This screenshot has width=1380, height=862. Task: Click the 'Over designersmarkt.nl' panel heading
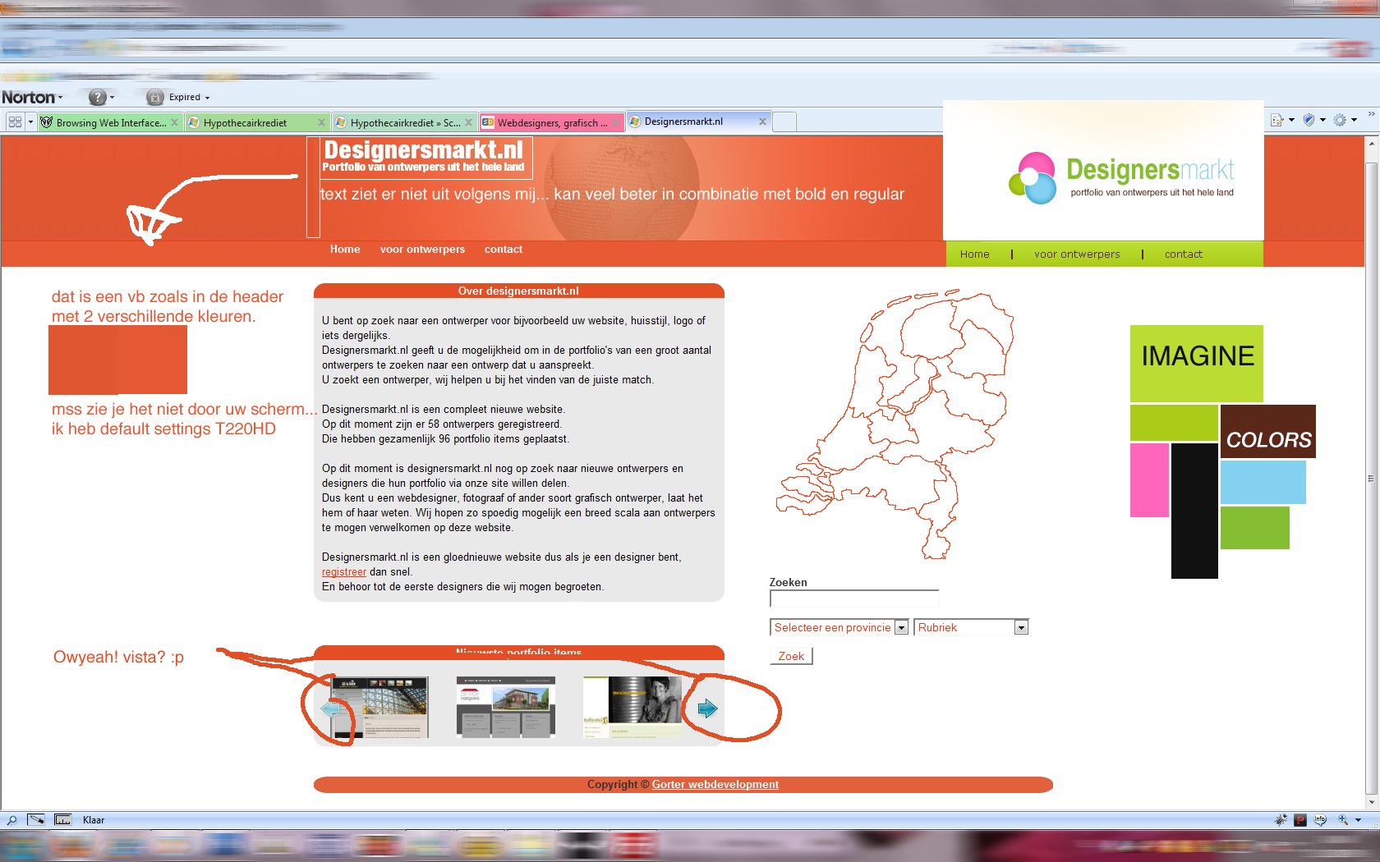click(x=518, y=291)
